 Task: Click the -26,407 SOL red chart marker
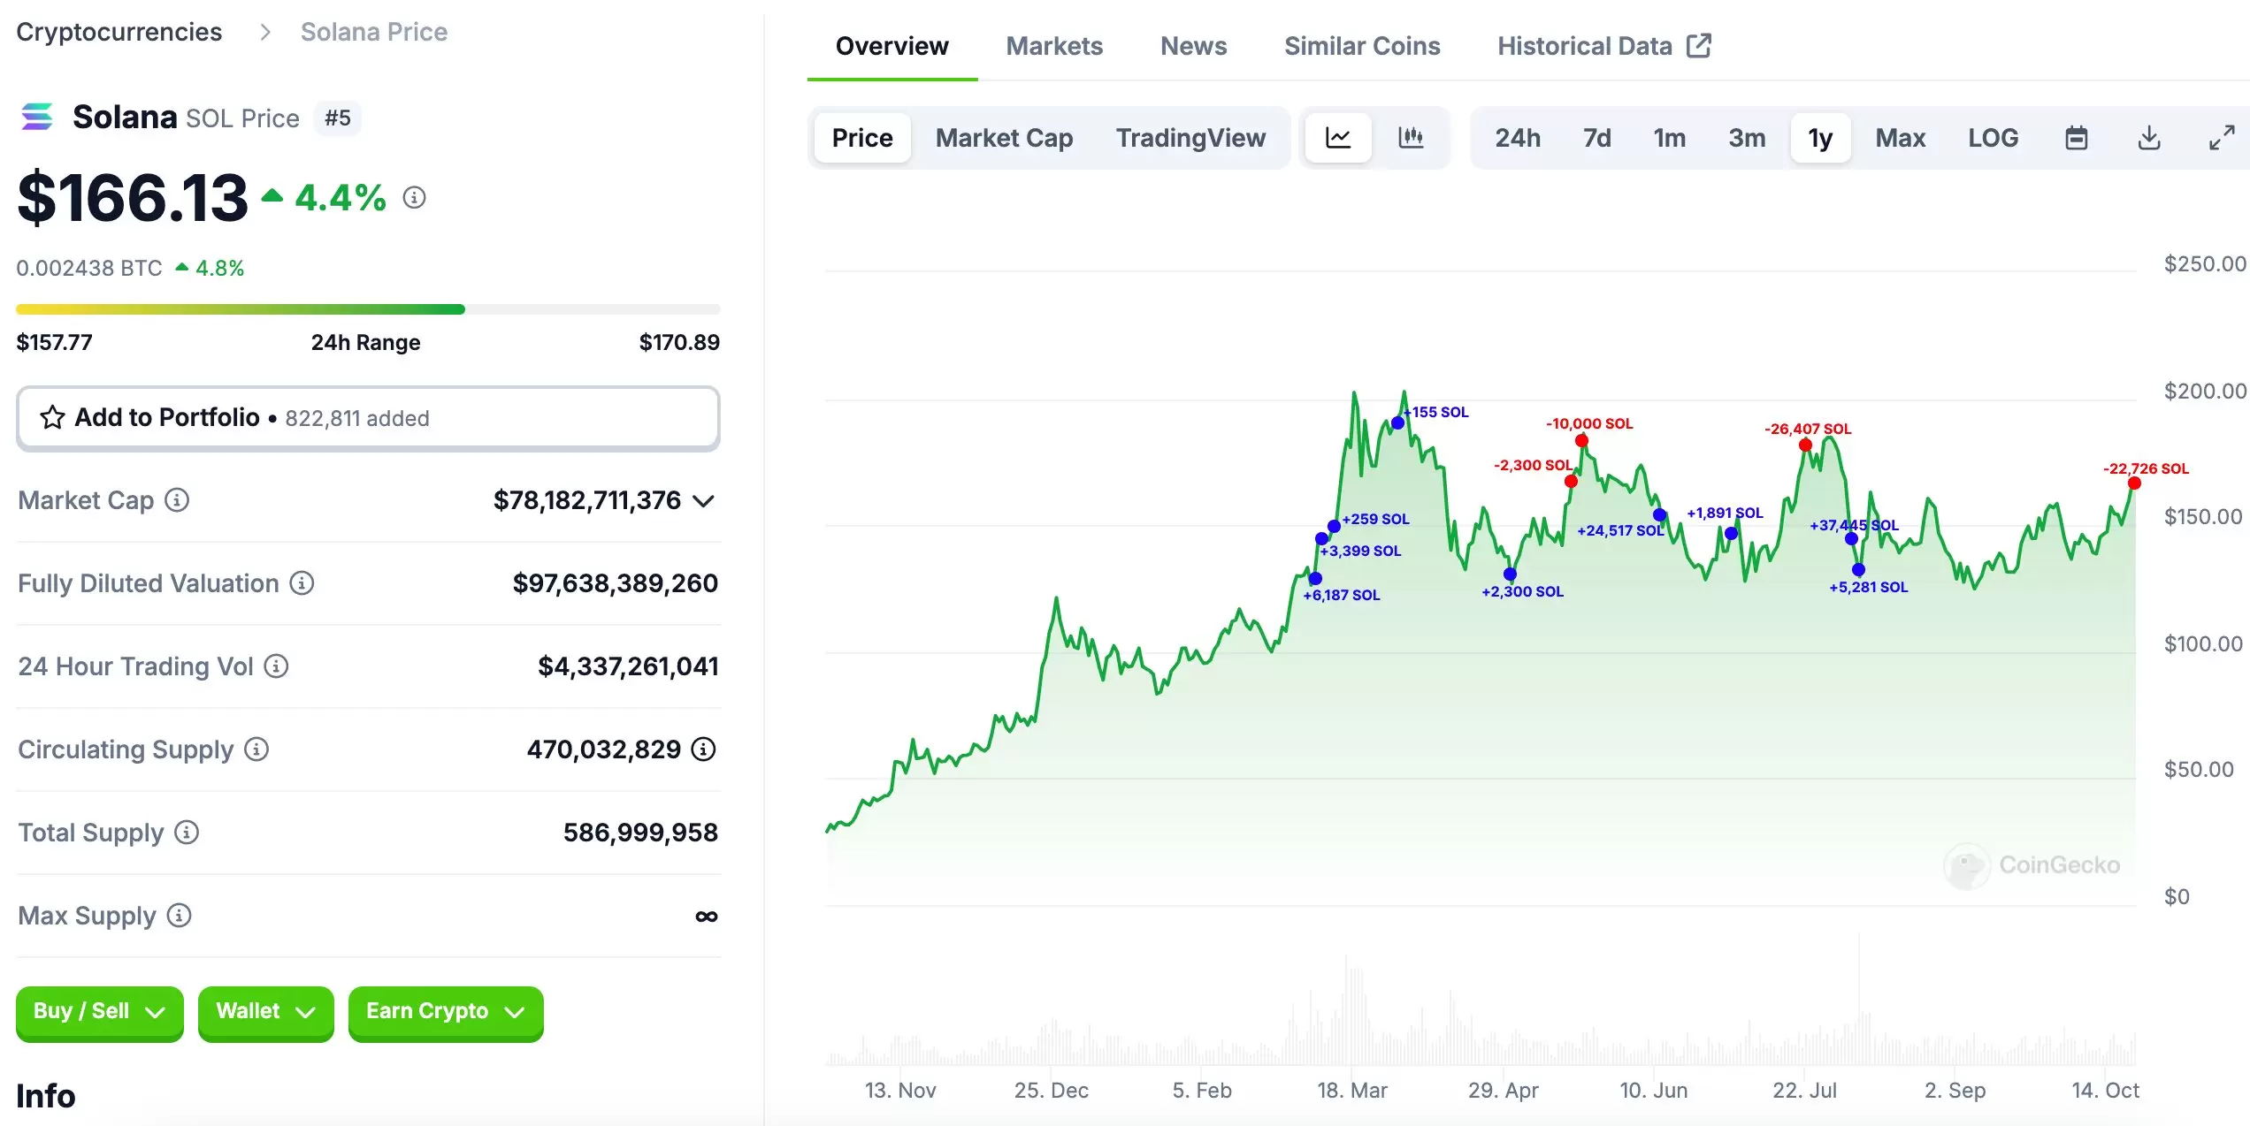tap(1805, 445)
